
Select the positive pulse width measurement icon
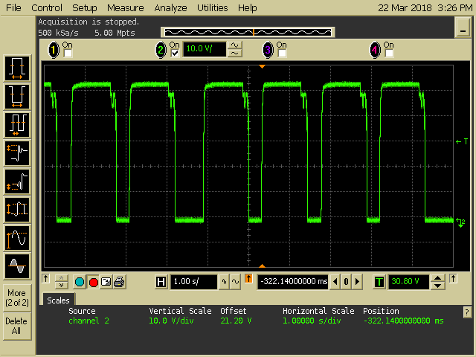pyautogui.click(x=17, y=68)
